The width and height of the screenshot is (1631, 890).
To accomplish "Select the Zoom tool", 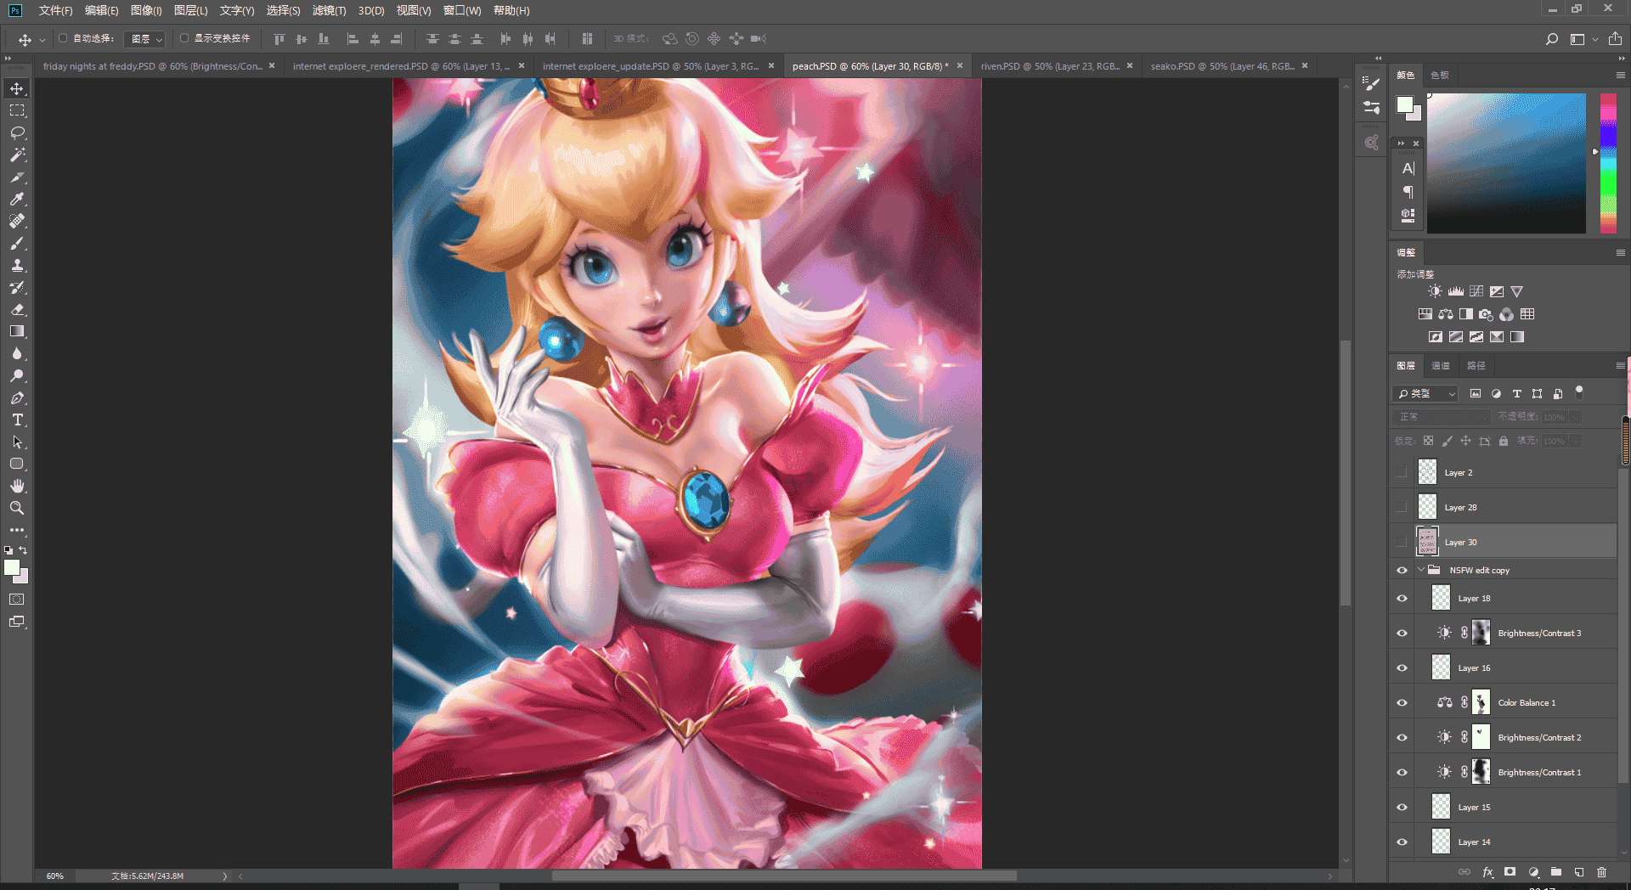I will click(x=17, y=508).
